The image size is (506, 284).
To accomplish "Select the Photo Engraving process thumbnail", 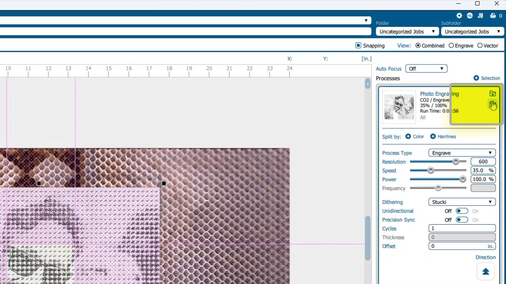I will [398, 106].
